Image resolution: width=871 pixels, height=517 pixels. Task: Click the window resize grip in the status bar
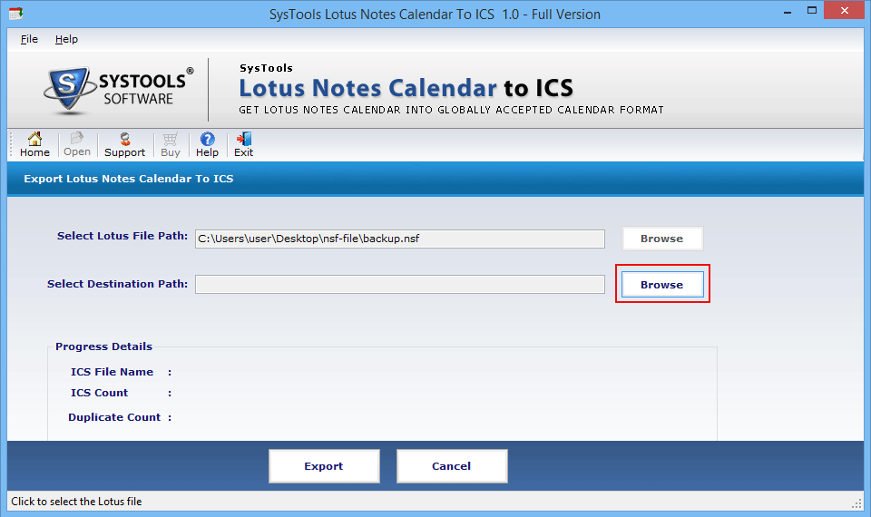(857, 503)
